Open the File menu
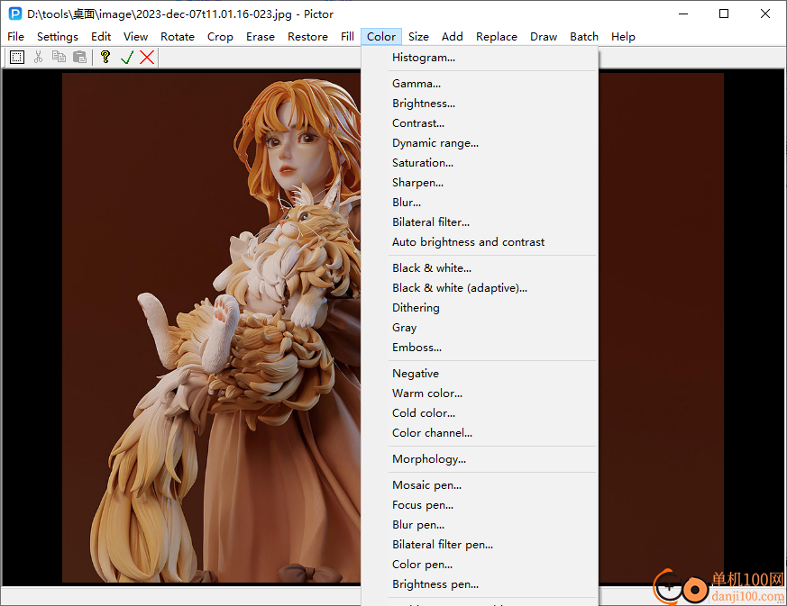This screenshot has width=787, height=606. 15,37
